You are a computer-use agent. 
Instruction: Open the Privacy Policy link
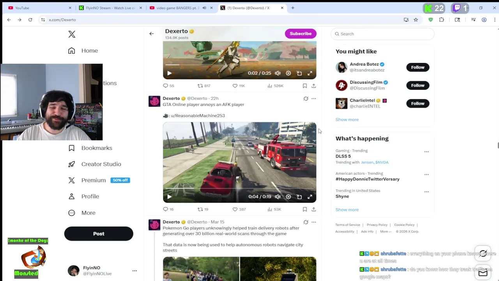pyautogui.click(x=377, y=225)
